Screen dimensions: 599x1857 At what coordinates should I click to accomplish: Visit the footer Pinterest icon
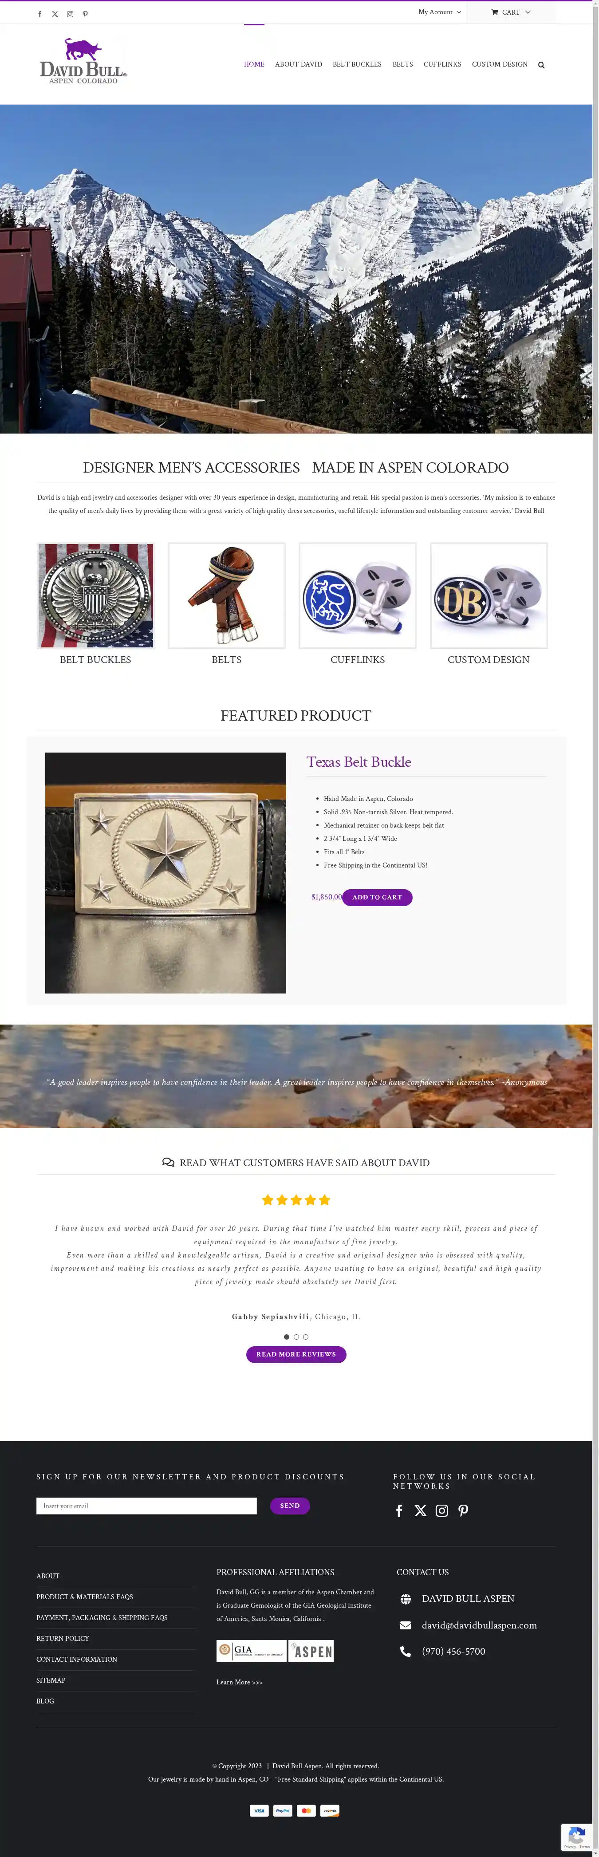pyautogui.click(x=464, y=1510)
